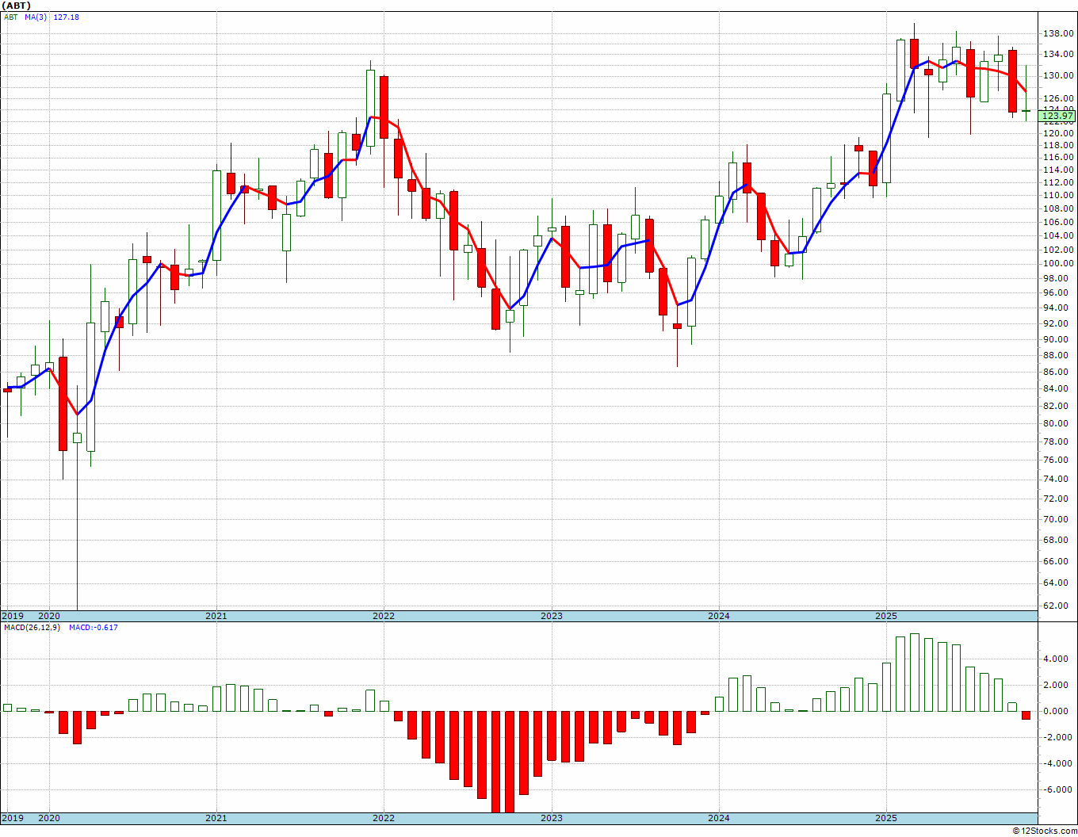The image size is (1078, 837).
Task: Click the latest red MACD histogram bar
Action: coord(1026,715)
